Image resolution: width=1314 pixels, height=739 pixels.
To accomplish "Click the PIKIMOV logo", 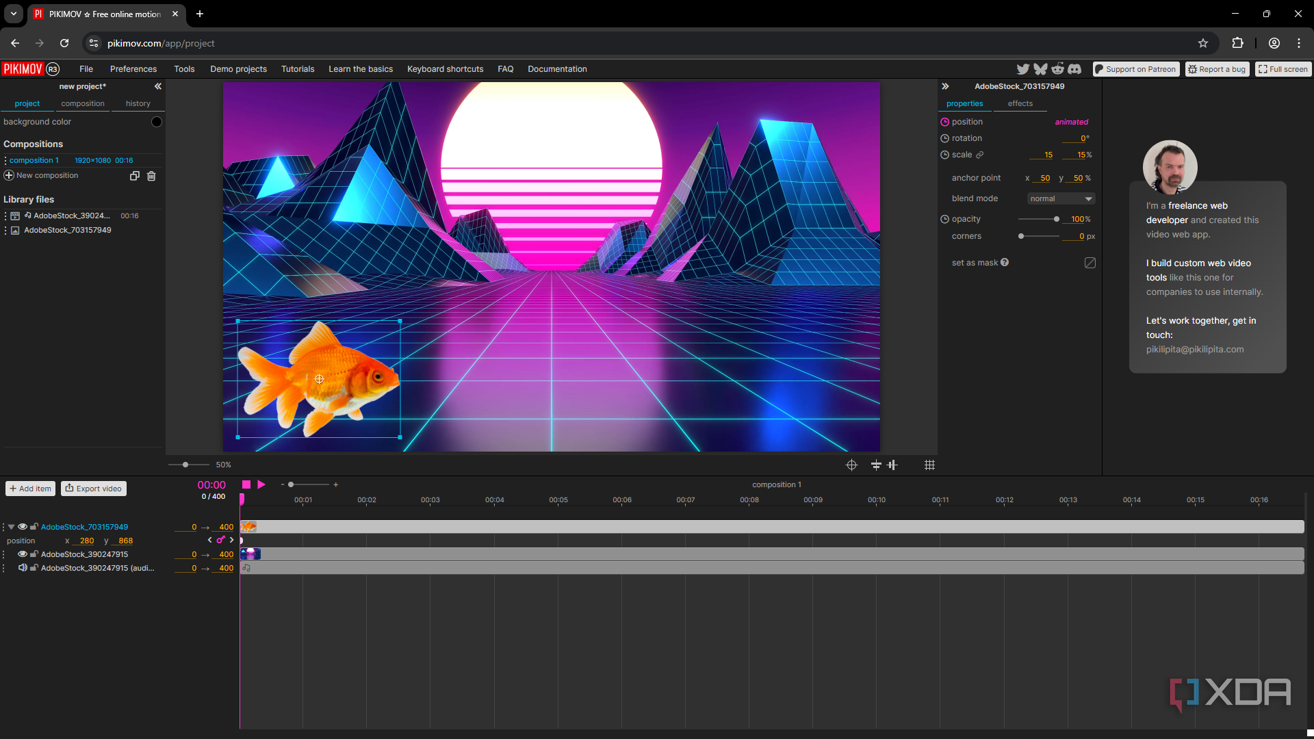I will point(23,69).
